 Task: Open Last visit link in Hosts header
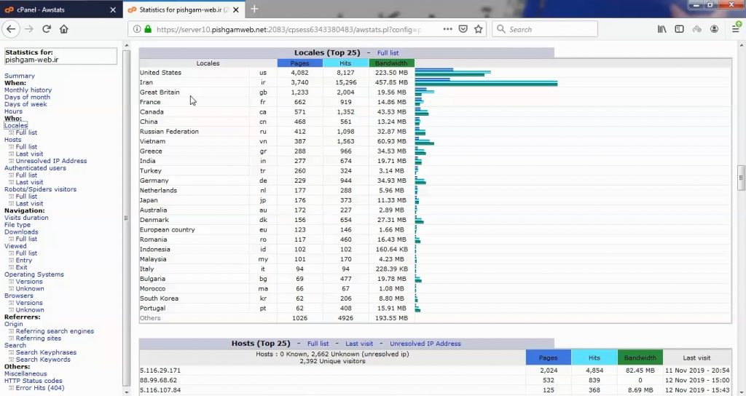click(359, 344)
